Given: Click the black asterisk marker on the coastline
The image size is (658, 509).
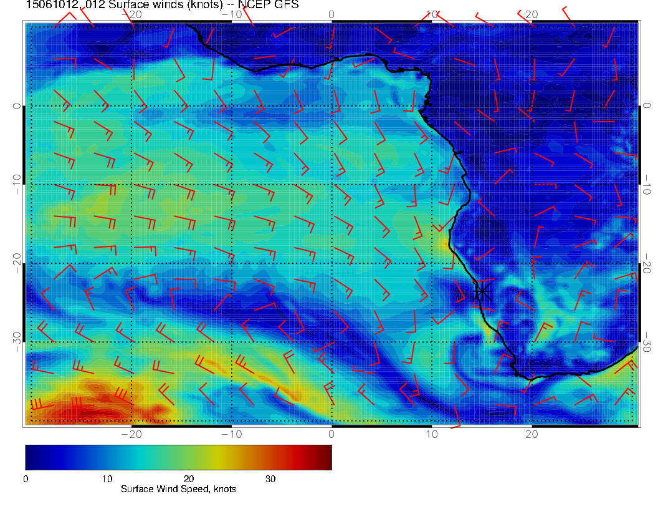Looking at the screenshot, I should 482,291.
